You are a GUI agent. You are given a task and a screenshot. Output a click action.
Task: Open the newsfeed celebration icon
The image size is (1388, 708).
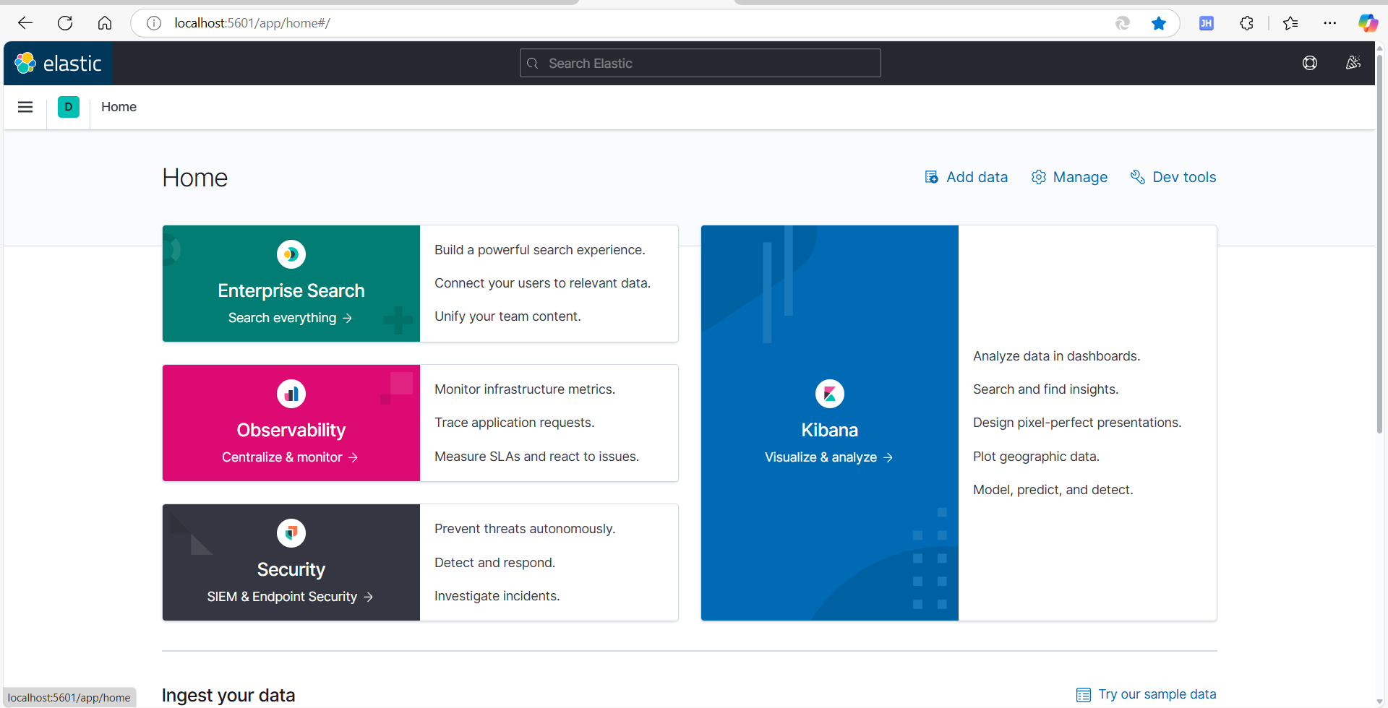1353,64
